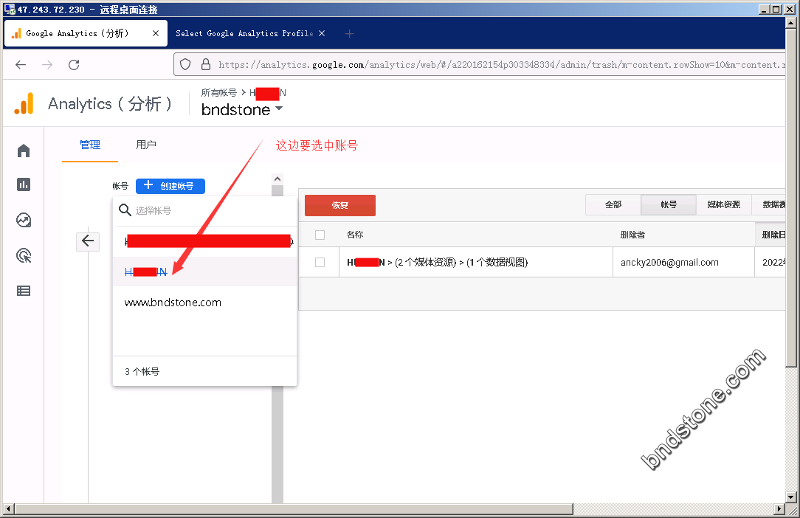The image size is (800, 518).
Task: Click the search magnifier in account picker
Action: pyautogui.click(x=125, y=210)
